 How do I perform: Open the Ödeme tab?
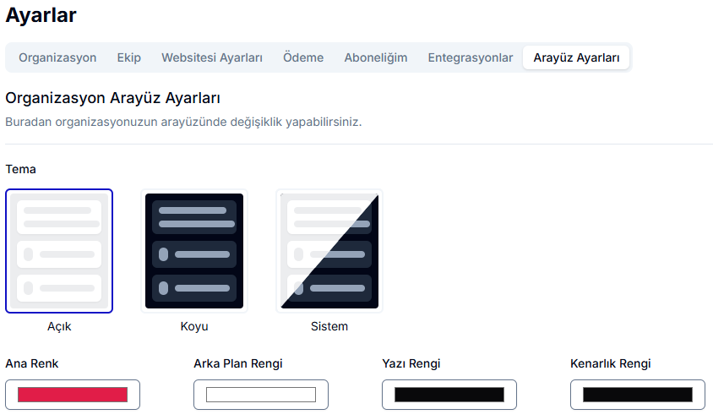tap(303, 57)
